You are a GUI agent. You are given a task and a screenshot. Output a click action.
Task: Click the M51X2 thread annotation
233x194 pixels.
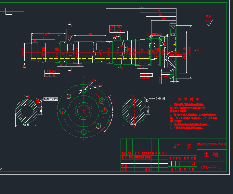tap(23, 52)
